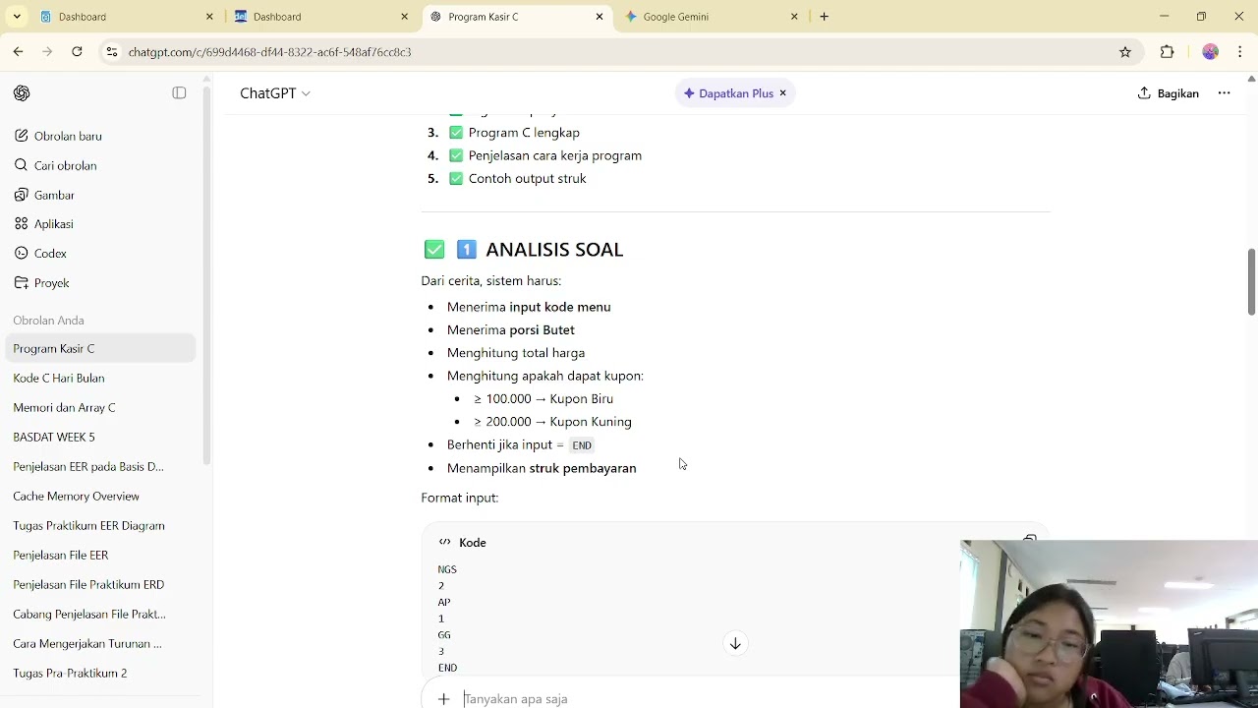Viewport: 1258px width, 708px height.
Task: Jump to bottom with the down-arrow button
Action: click(735, 643)
